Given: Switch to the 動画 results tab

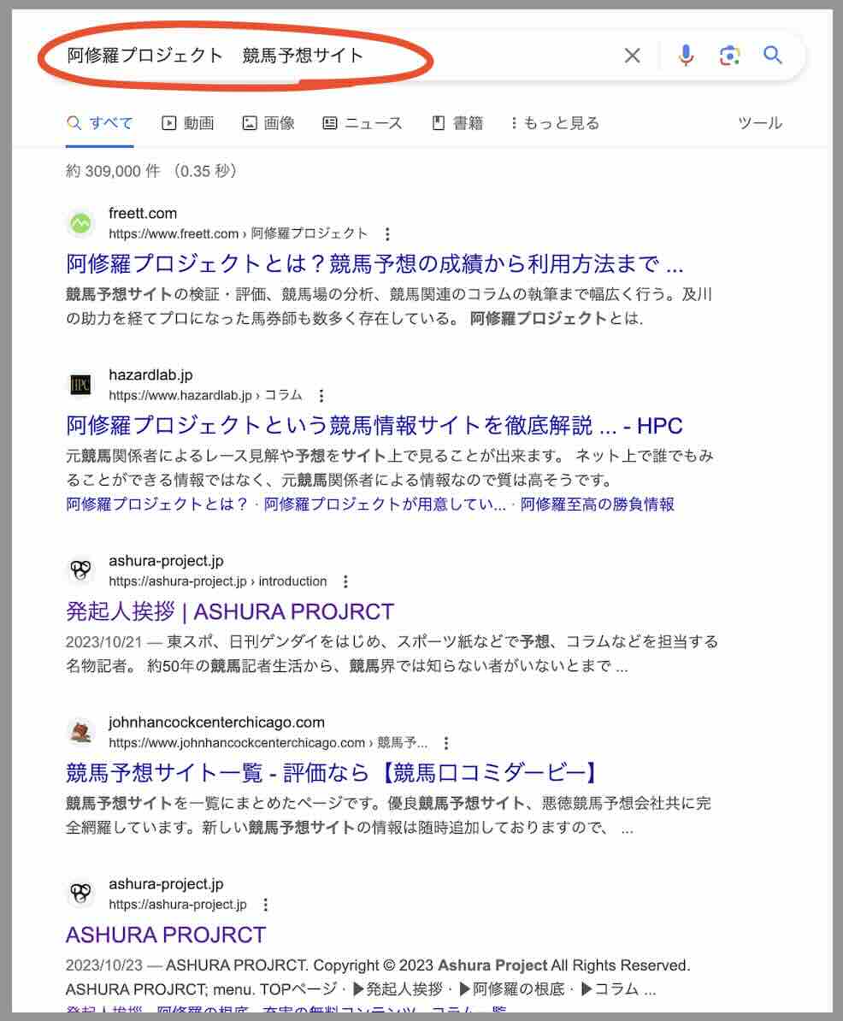Looking at the screenshot, I should pyautogui.click(x=190, y=122).
